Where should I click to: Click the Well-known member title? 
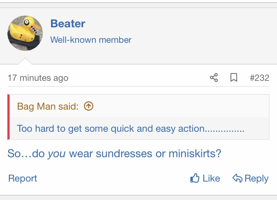click(x=91, y=40)
